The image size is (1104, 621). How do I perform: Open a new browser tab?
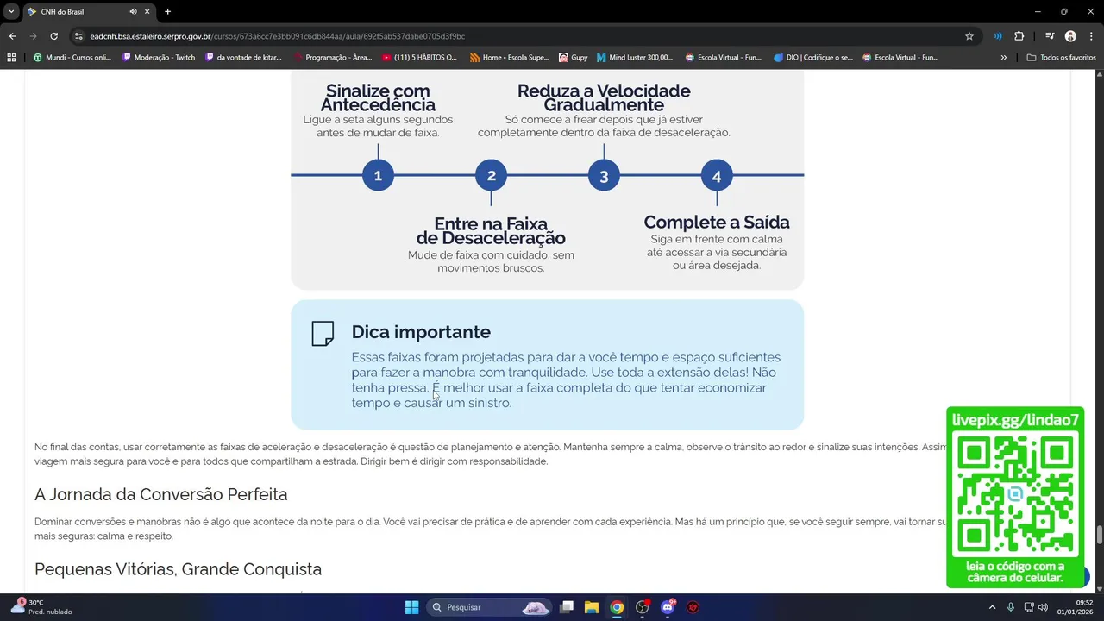coord(167,11)
